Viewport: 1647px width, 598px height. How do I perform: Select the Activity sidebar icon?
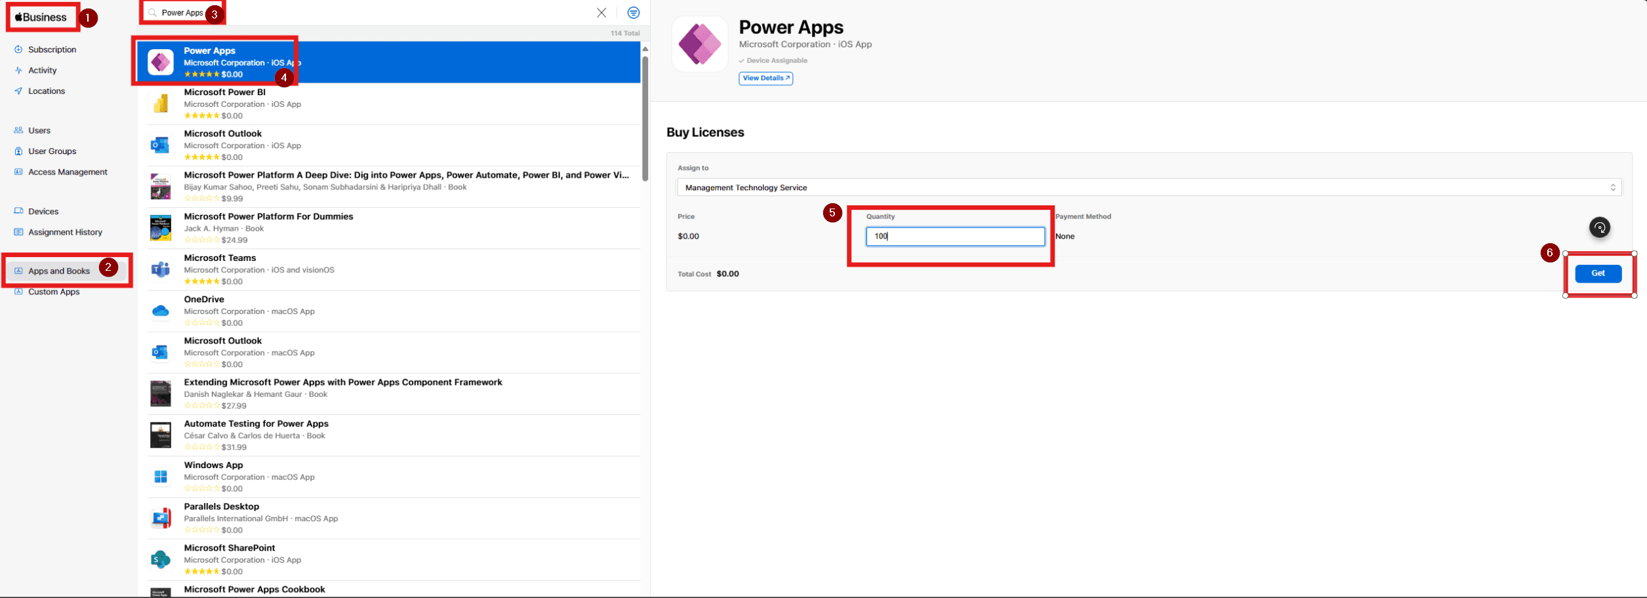18,70
